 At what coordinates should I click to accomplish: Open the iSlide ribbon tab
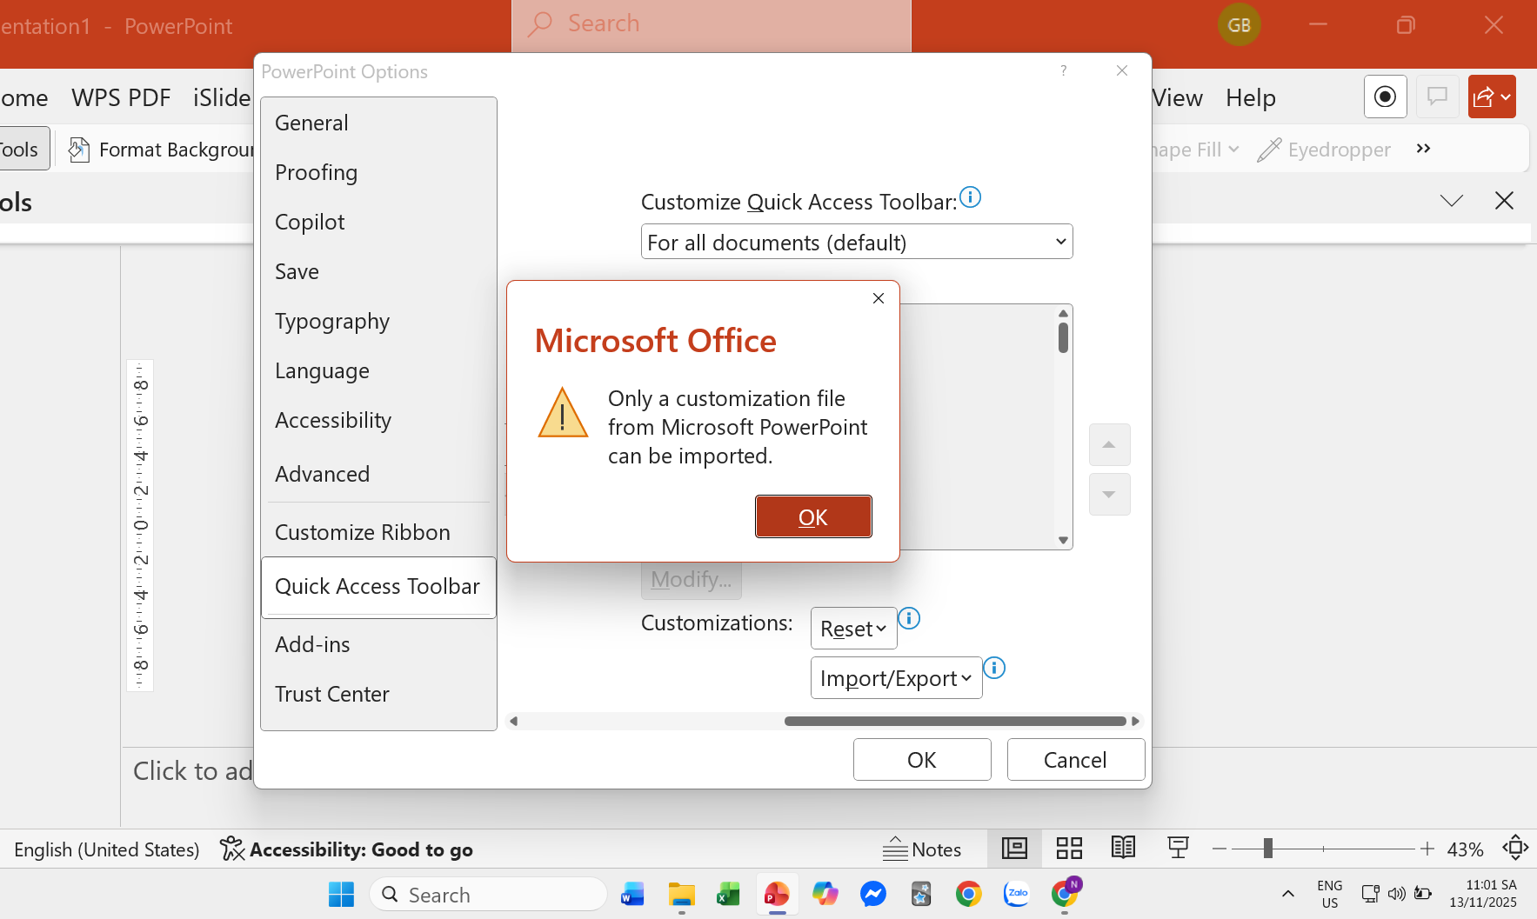point(222,97)
